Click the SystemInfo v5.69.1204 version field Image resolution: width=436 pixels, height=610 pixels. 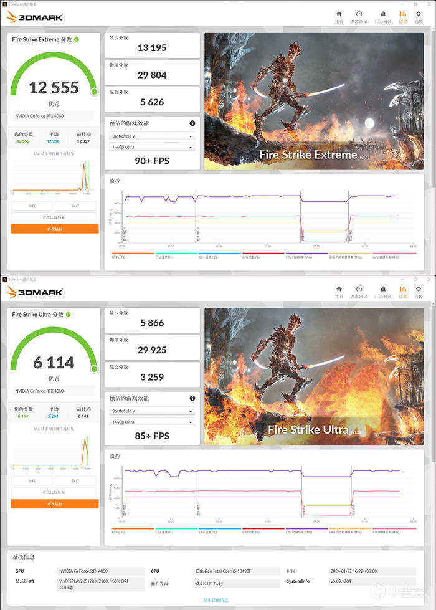tap(372, 581)
